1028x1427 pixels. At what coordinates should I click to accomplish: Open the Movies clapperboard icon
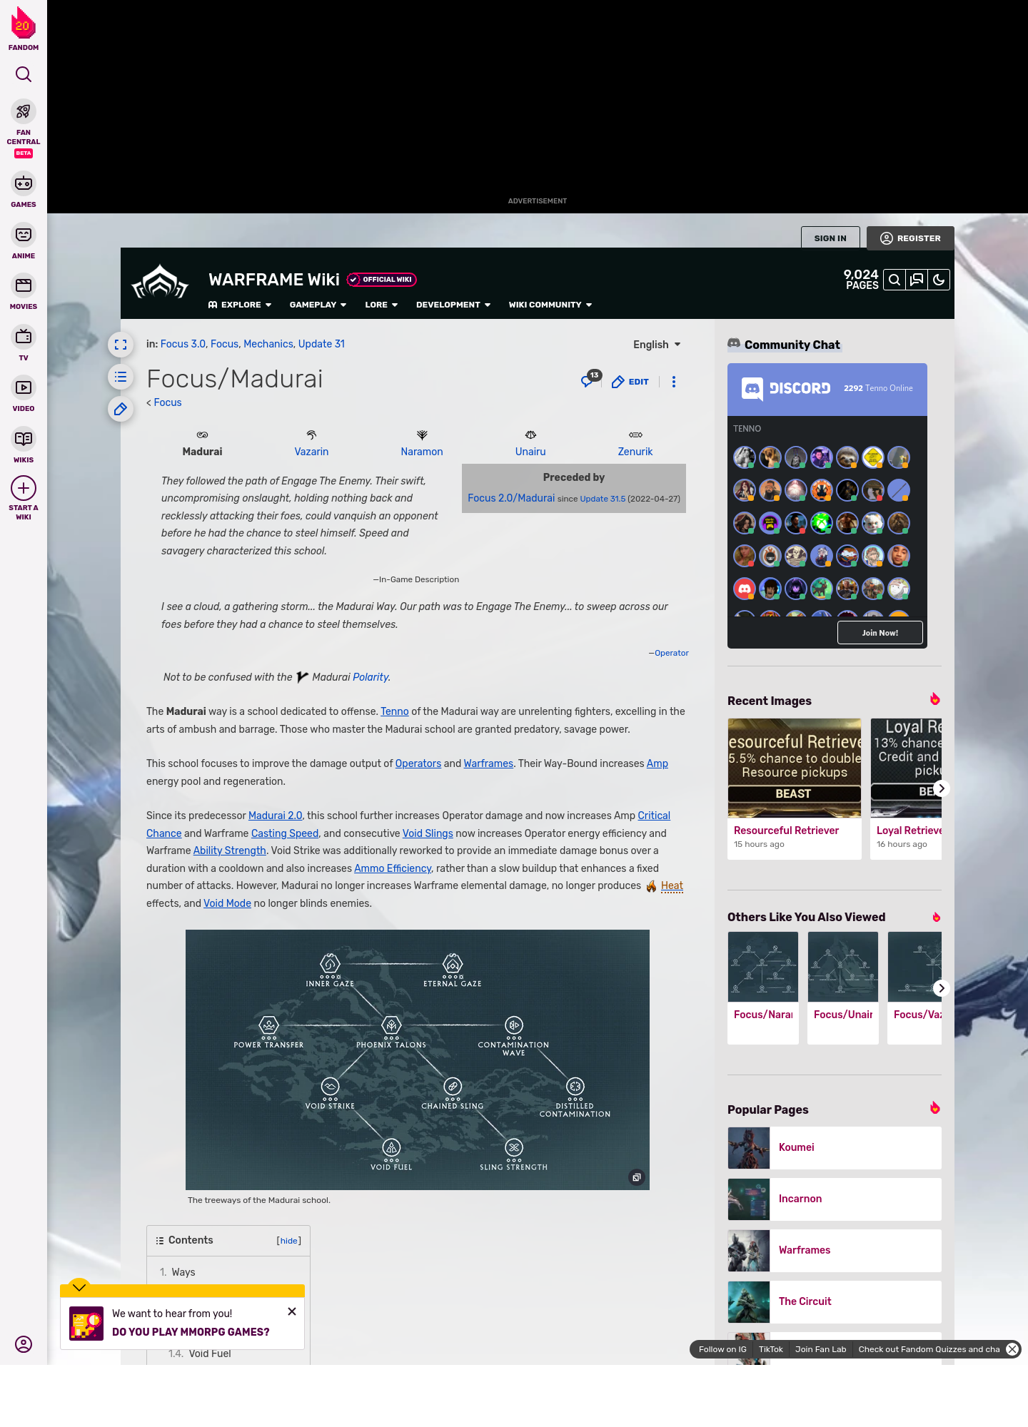(x=24, y=285)
